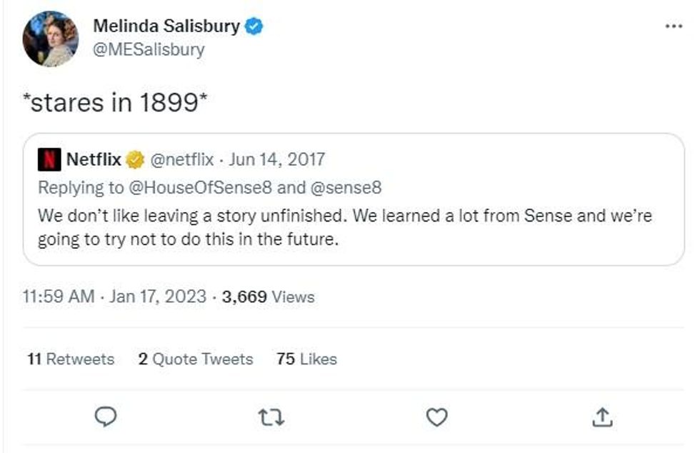Open the quoted Netflix tweet text
The height and width of the screenshot is (453, 700).
tap(345, 227)
